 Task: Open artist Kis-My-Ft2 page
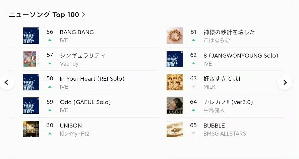tap(74, 134)
